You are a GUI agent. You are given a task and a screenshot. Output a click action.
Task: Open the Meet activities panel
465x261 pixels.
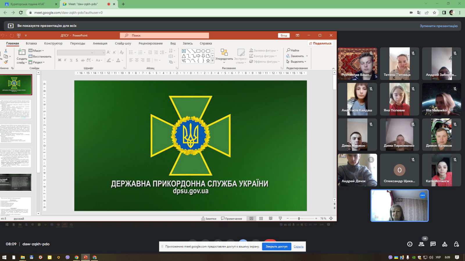(x=445, y=244)
